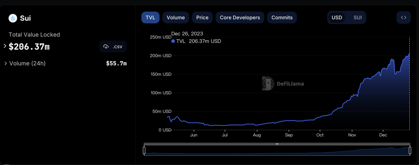Expand the Volume (24h) breakdown chevron
419x165 pixels.
(5, 64)
